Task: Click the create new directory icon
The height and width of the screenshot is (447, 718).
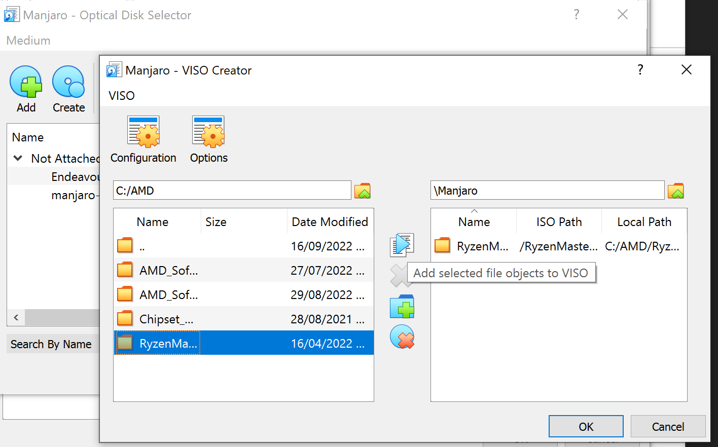Action: pos(402,307)
